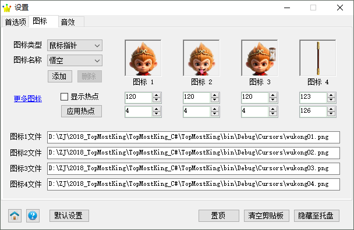354x230 pixels.
Task: Decrease 图标 2 lower hotspot value
Action: [215, 114]
